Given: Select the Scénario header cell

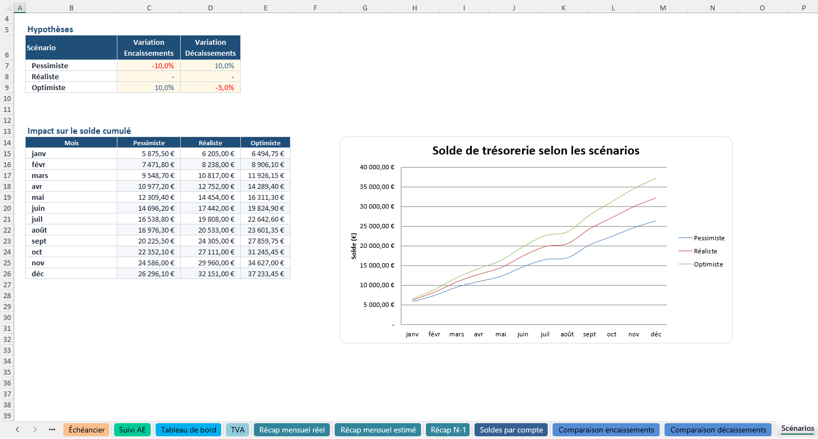Looking at the screenshot, I should pos(71,48).
